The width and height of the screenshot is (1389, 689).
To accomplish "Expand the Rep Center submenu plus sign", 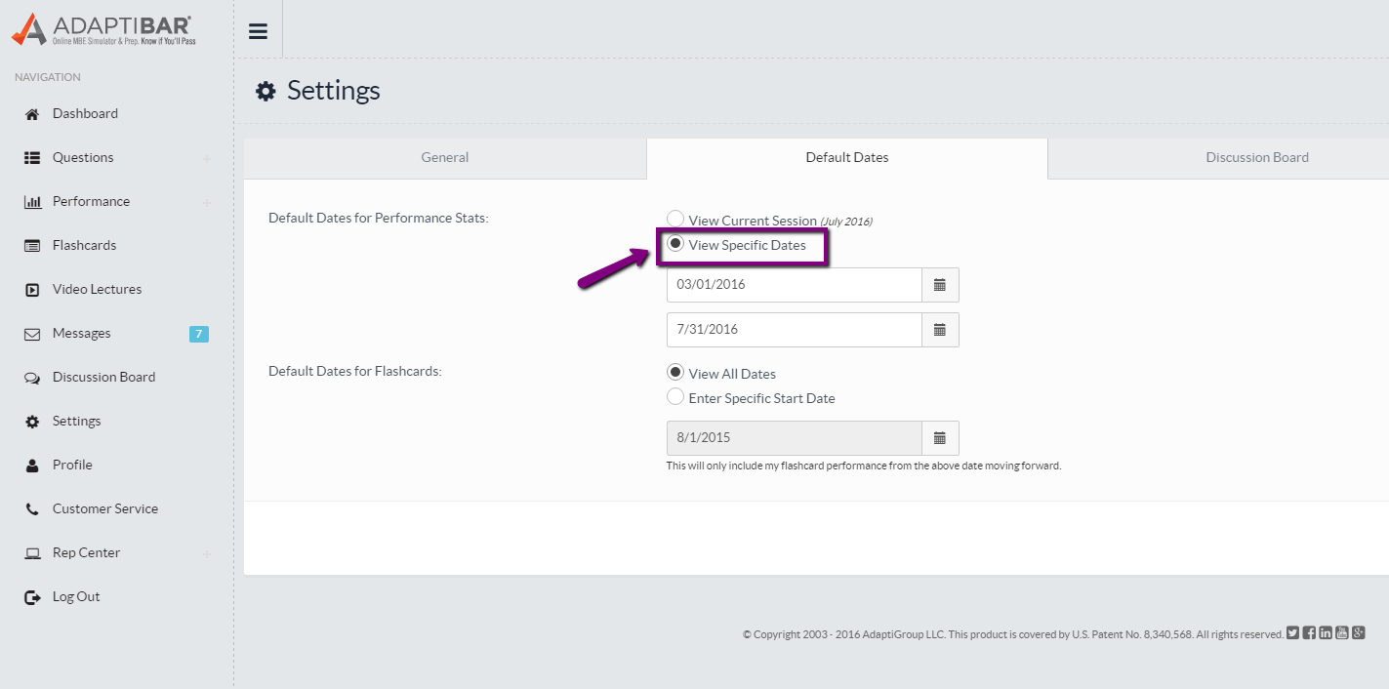I will (206, 553).
